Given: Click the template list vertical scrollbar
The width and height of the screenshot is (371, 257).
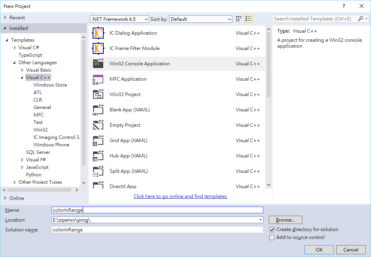Looking at the screenshot, I should pyautogui.click(x=268, y=65).
